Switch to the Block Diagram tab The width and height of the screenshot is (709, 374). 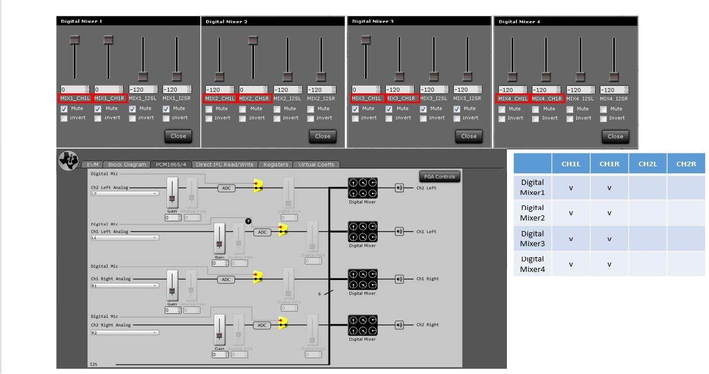coord(127,165)
